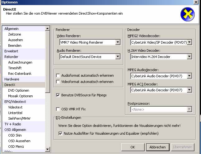Expand the H.264 Video Decoder dropdown
Screen dimensions: 201x154
pyautogui.click(x=189, y=57)
